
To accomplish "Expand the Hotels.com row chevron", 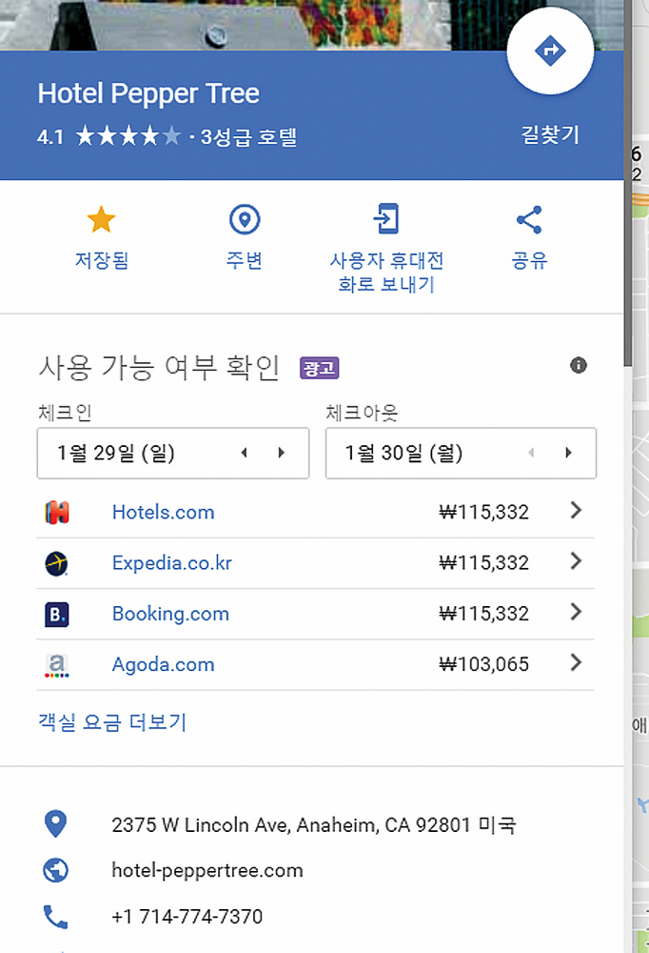I will 576,511.
